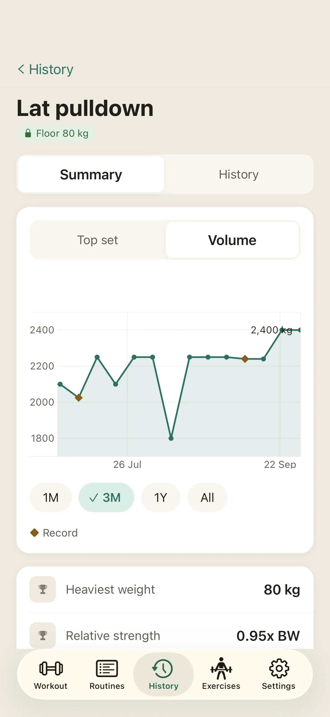The width and height of the screenshot is (330, 717).
Task: Switch to the Summary tab
Action: (91, 174)
